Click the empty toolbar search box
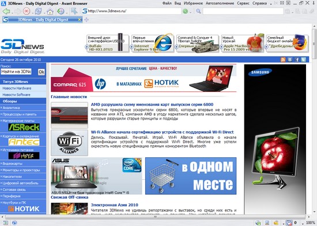 243,11
